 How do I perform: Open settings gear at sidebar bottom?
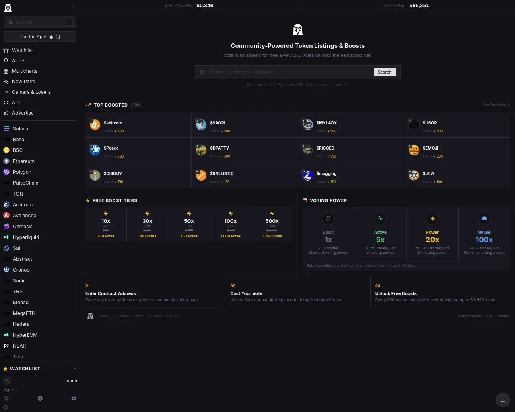click(6, 407)
